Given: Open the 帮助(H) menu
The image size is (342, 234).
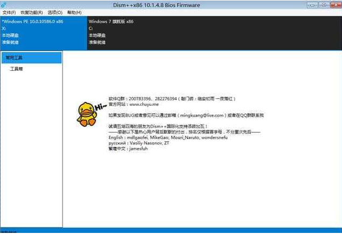Looking at the screenshot, I should pyautogui.click(x=74, y=12).
